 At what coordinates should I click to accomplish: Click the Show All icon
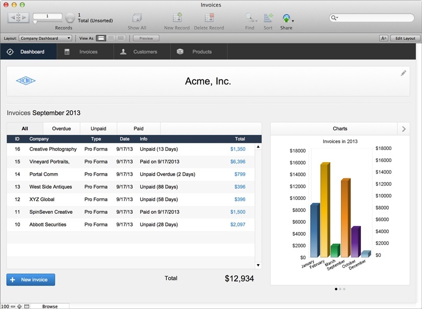point(137,18)
